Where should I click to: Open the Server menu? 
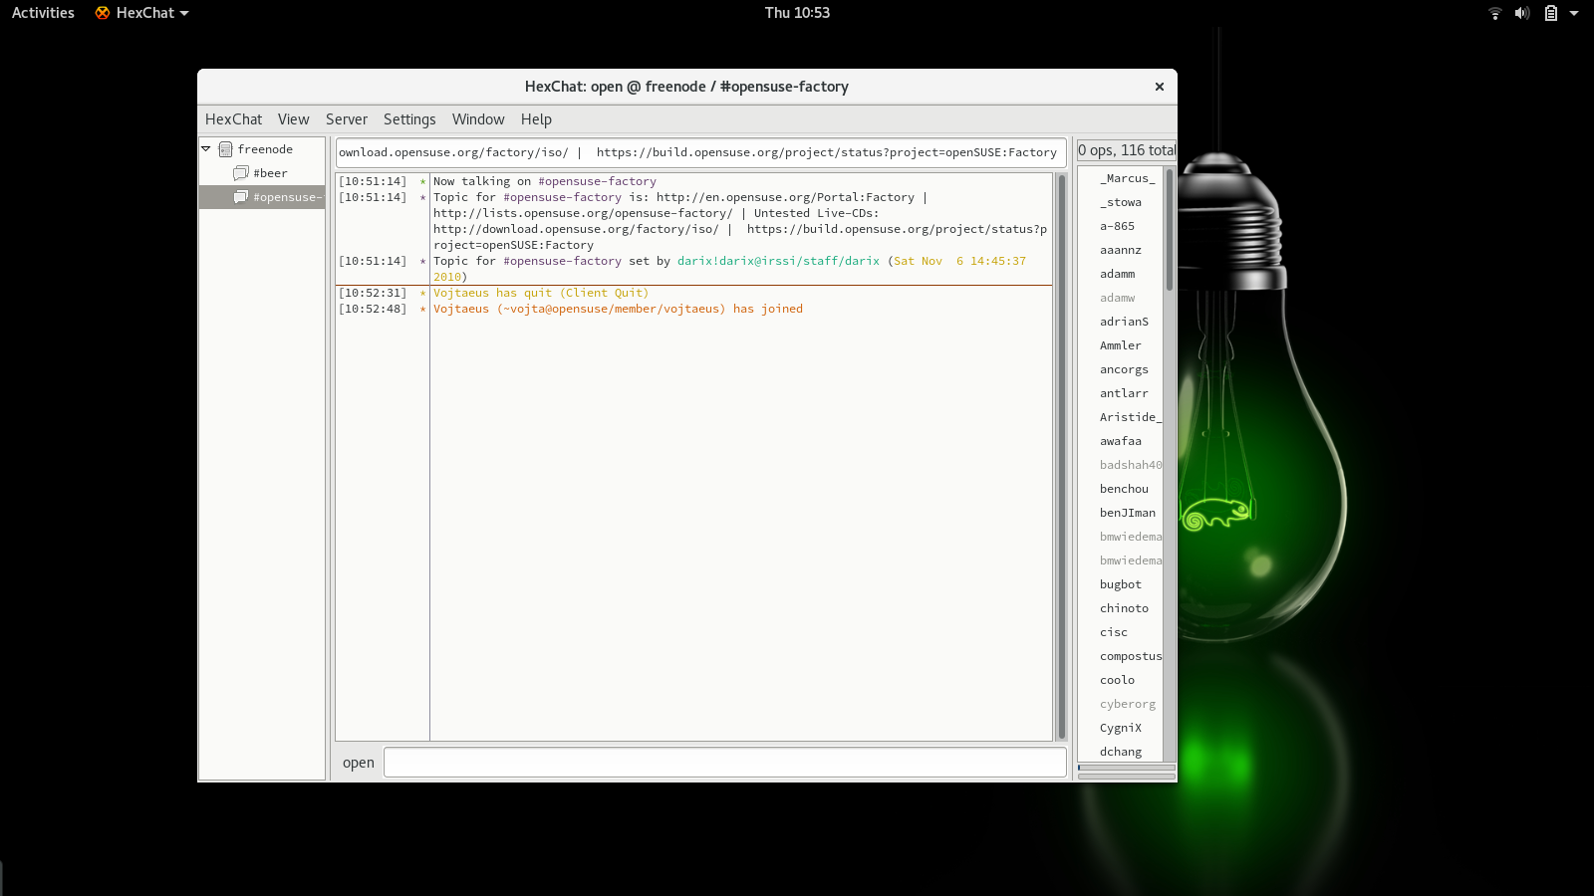346,119
